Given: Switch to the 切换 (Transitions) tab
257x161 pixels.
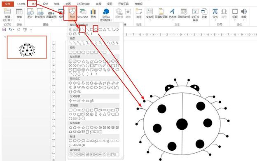Looking at the screenshot, I should click(x=57, y=4).
